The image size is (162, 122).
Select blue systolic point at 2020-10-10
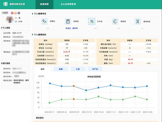(86, 90)
